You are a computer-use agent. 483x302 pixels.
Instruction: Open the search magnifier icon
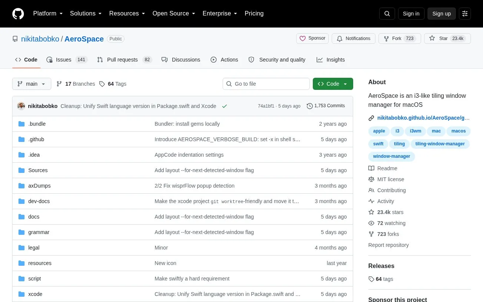pyautogui.click(x=387, y=14)
